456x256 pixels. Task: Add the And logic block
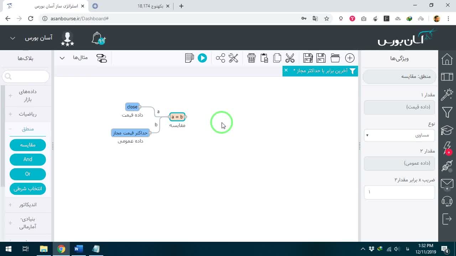(x=28, y=159)
